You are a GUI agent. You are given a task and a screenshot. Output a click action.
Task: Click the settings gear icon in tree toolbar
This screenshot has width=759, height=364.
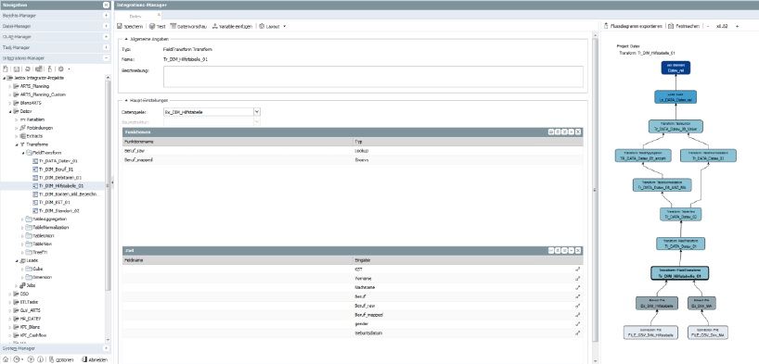(x=60, y=69)
